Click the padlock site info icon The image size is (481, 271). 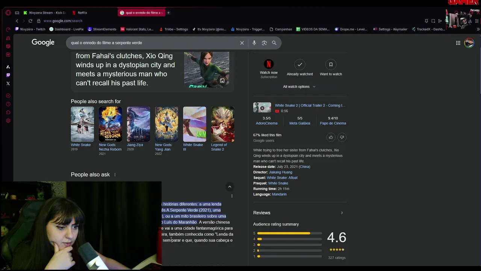(x=39, y=21)
